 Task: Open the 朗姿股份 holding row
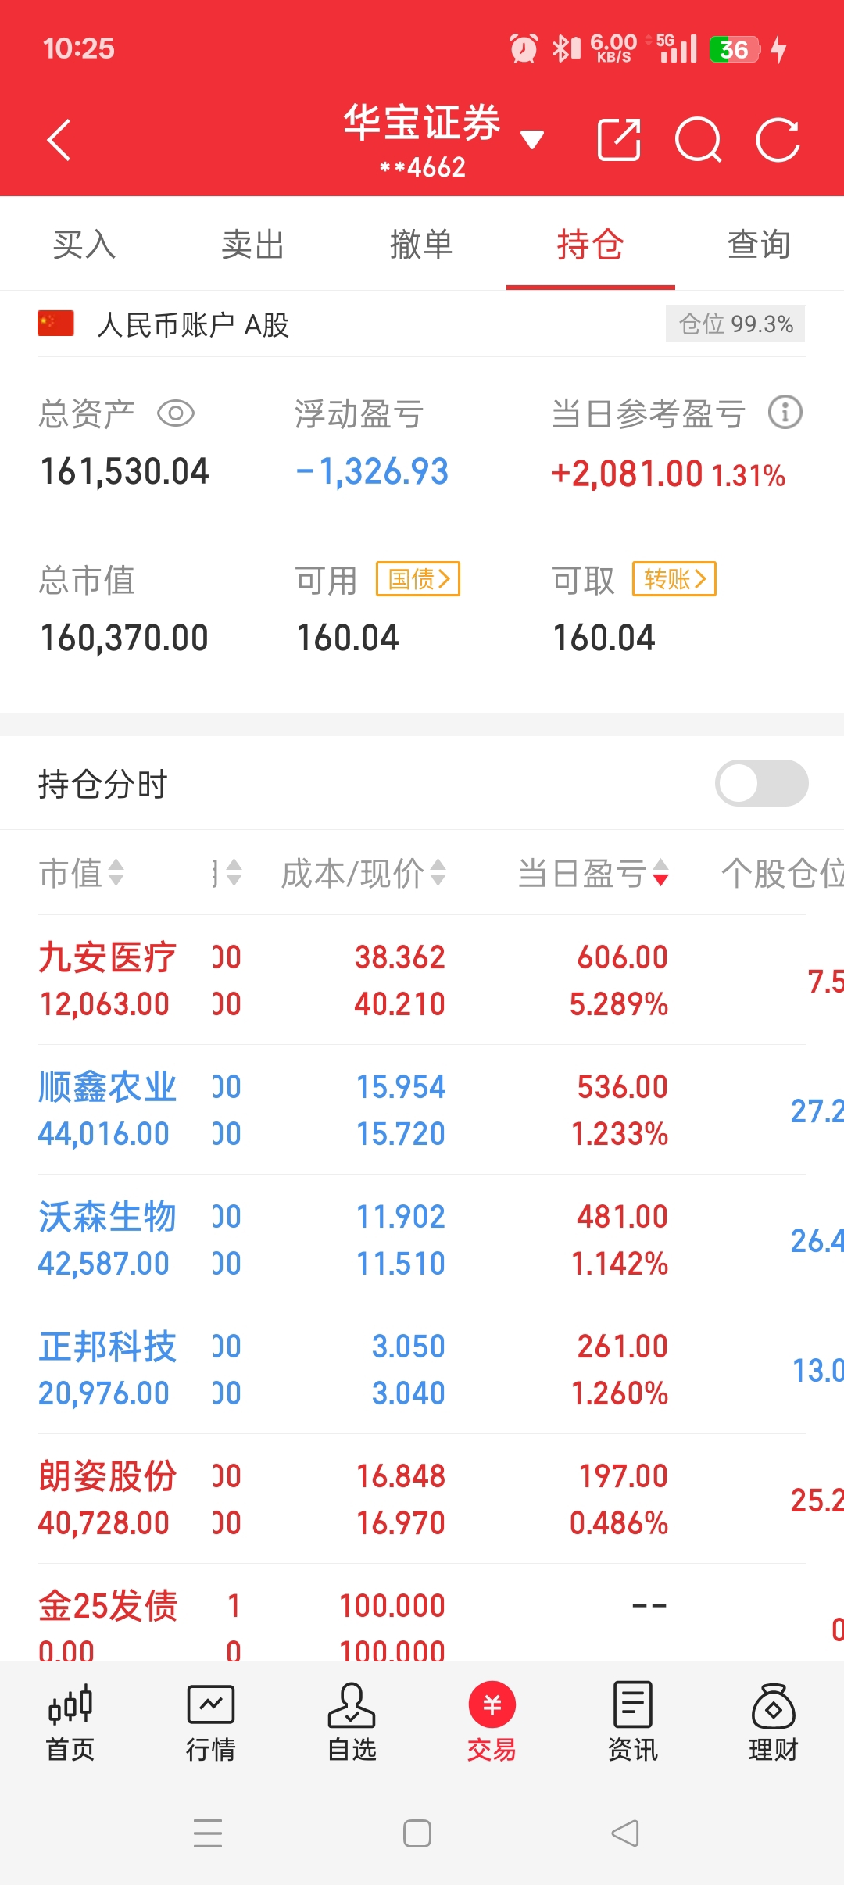[x=422, y=1499]
